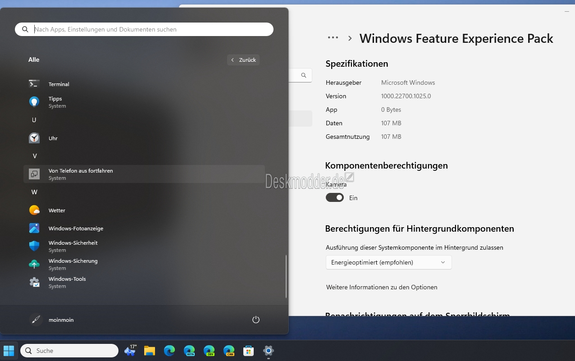This screenshot has height=361, width=575.
Task: Launch the Windows-Fotoanzeige icon
Action: click(x=34, y=228)
